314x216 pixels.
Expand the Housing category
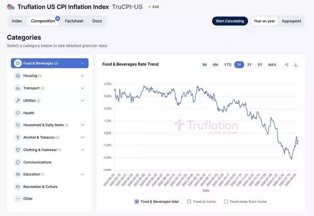click(x=82, y=75)
